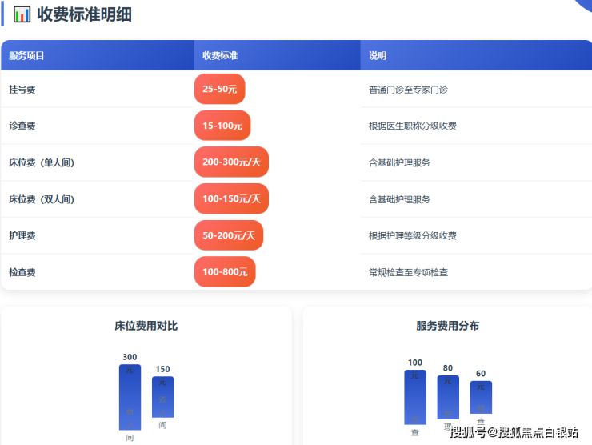Click the 15-100元 price badge
592x445 pixels.
[222, 126]
